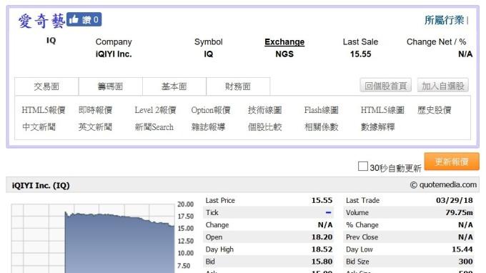This screenshot has width=486, height=273.
Task: Click the orange 更新報價 button
Action: [452, 162]
